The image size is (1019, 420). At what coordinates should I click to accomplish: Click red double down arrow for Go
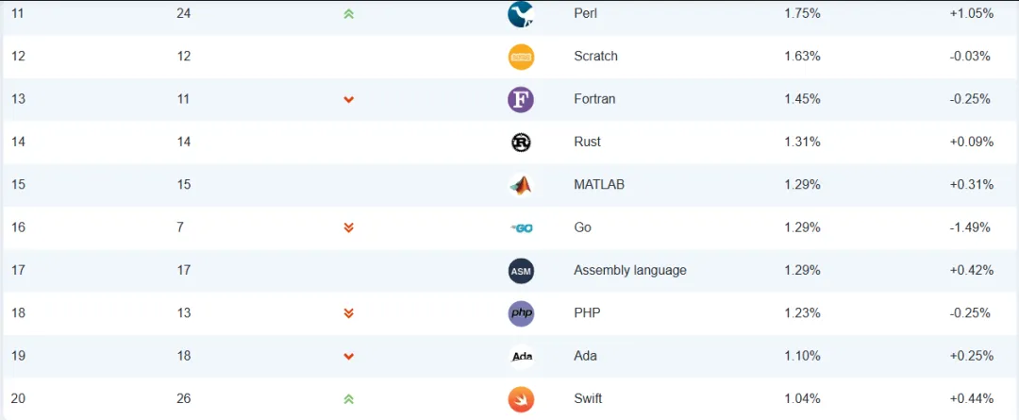[348, 227]
